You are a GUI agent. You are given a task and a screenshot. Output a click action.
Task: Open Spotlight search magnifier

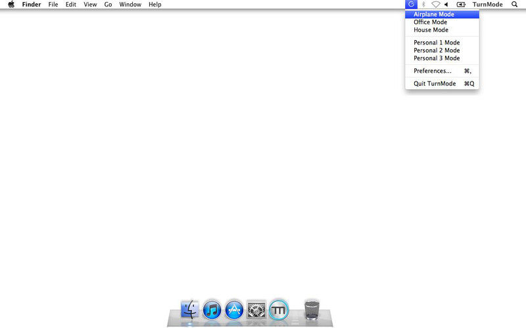tap(514, 5)
